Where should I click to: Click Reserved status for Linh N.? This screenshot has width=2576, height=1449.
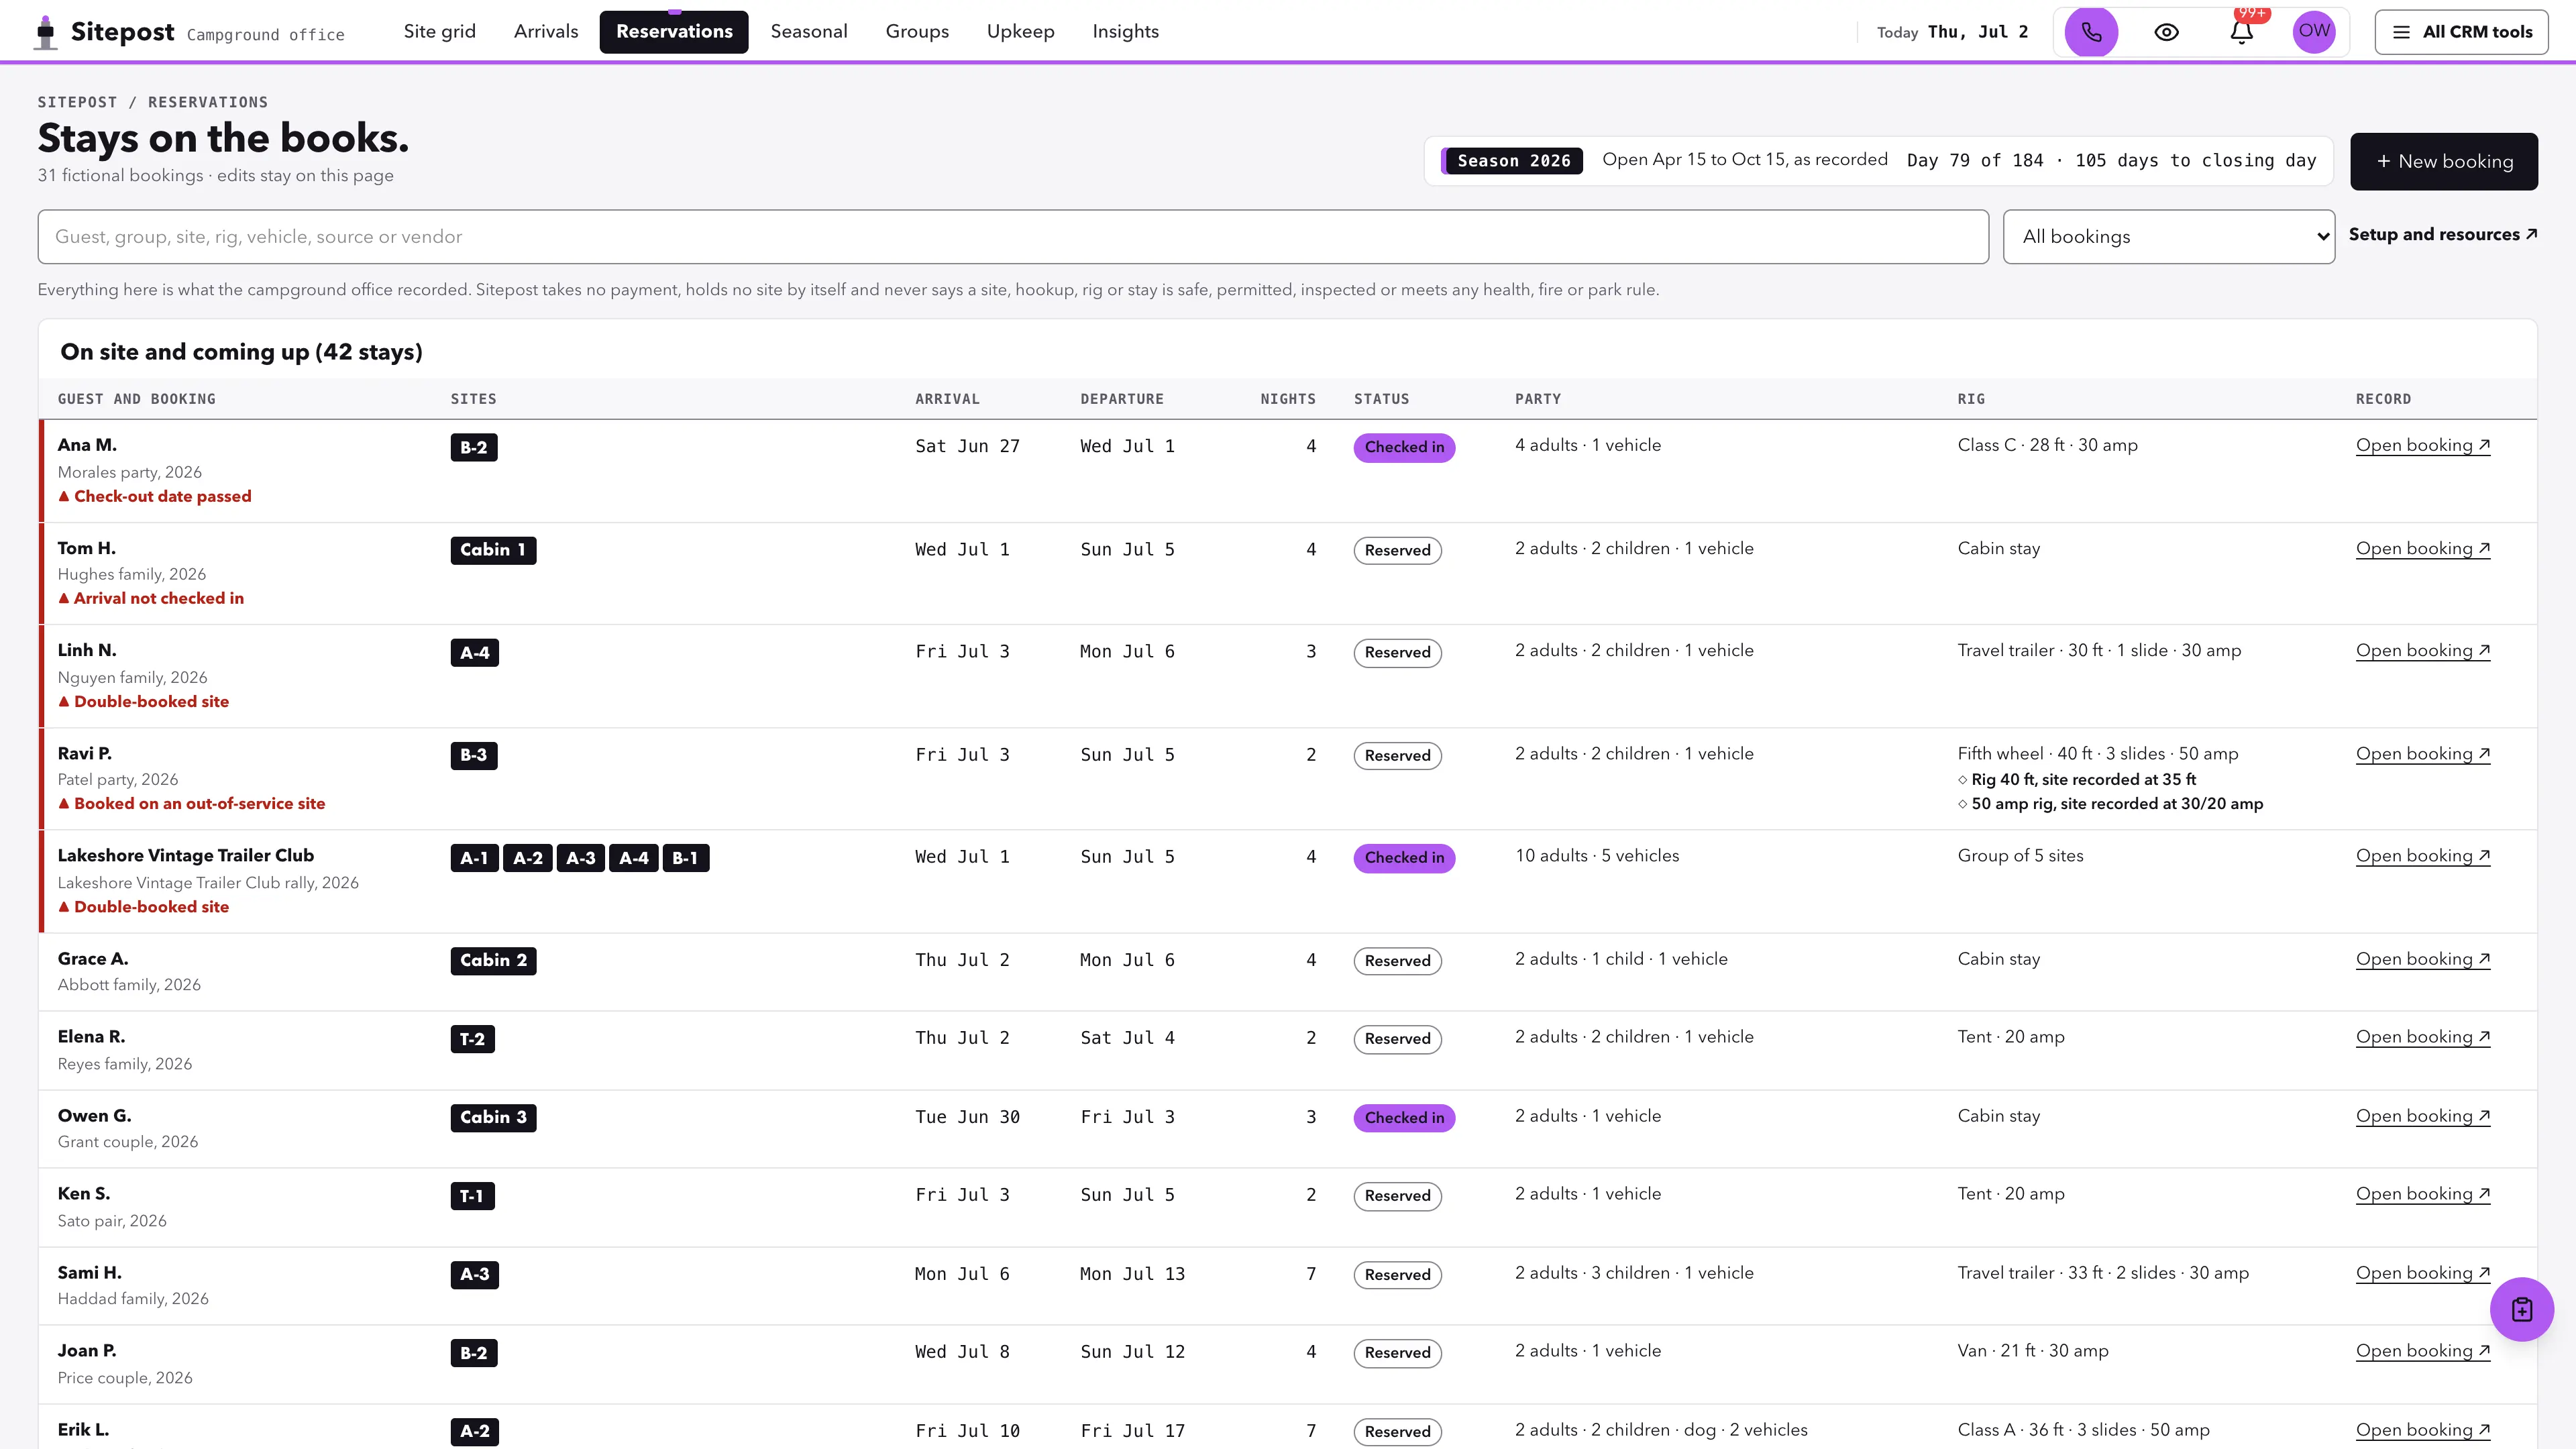point(1397,653)
